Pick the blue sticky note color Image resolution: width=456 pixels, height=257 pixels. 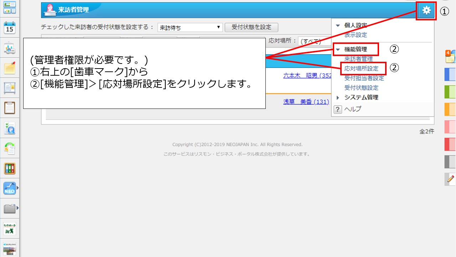click(450, 74)
